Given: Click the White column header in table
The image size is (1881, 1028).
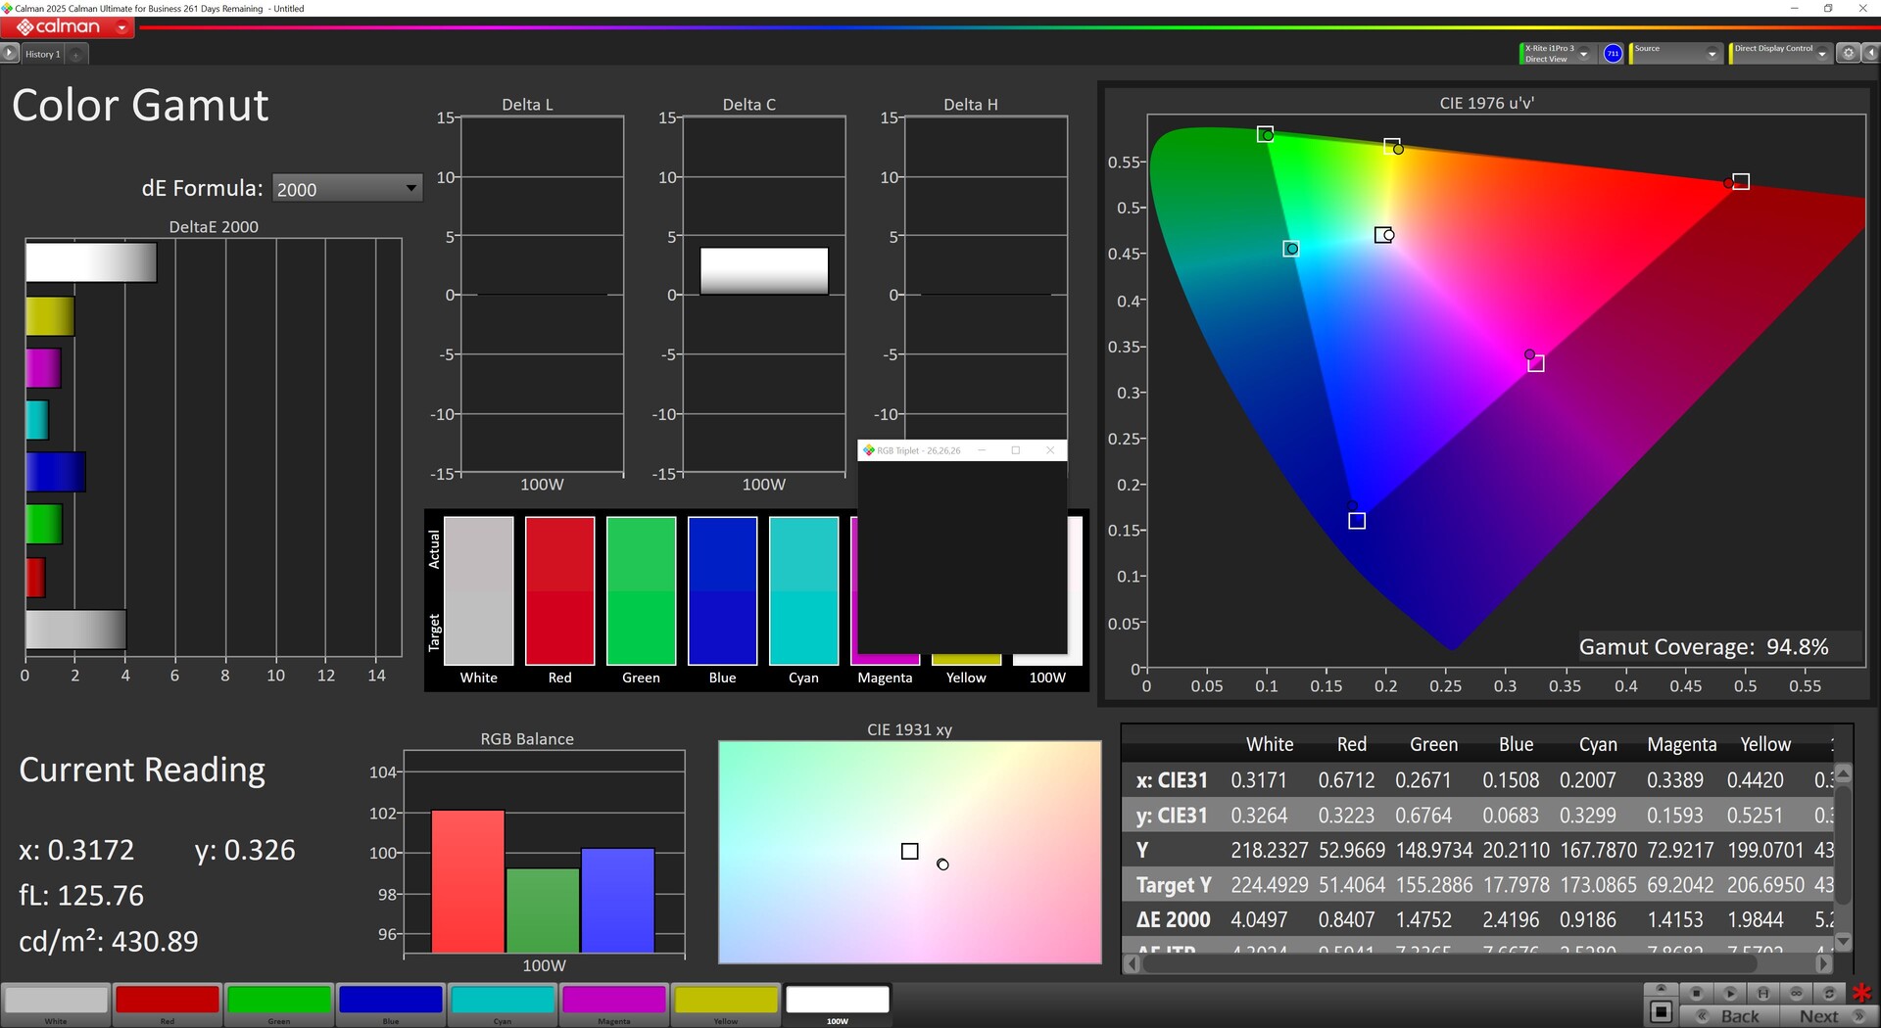Looking at the screenshot, I should pos(1270,744).
